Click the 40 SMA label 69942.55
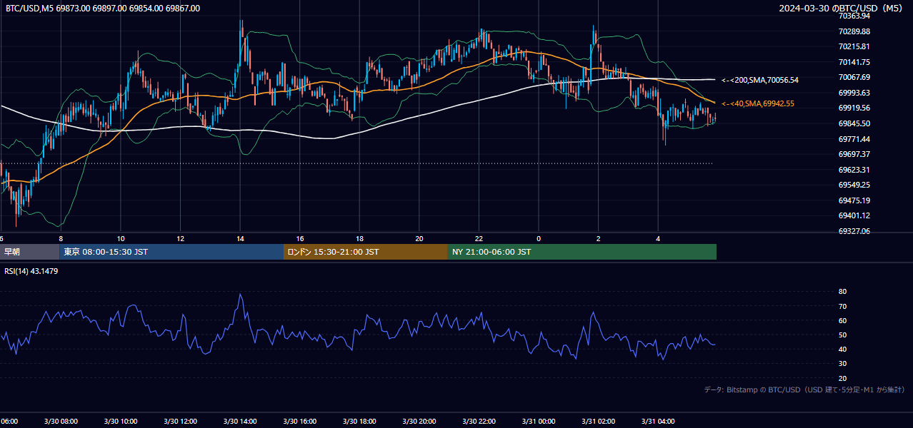Image resolution: width=913 pixels, height=428 pixels. coord(758,103)
